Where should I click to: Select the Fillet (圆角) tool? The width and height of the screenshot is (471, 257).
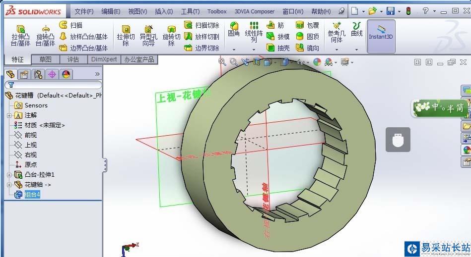pos(234,29)
